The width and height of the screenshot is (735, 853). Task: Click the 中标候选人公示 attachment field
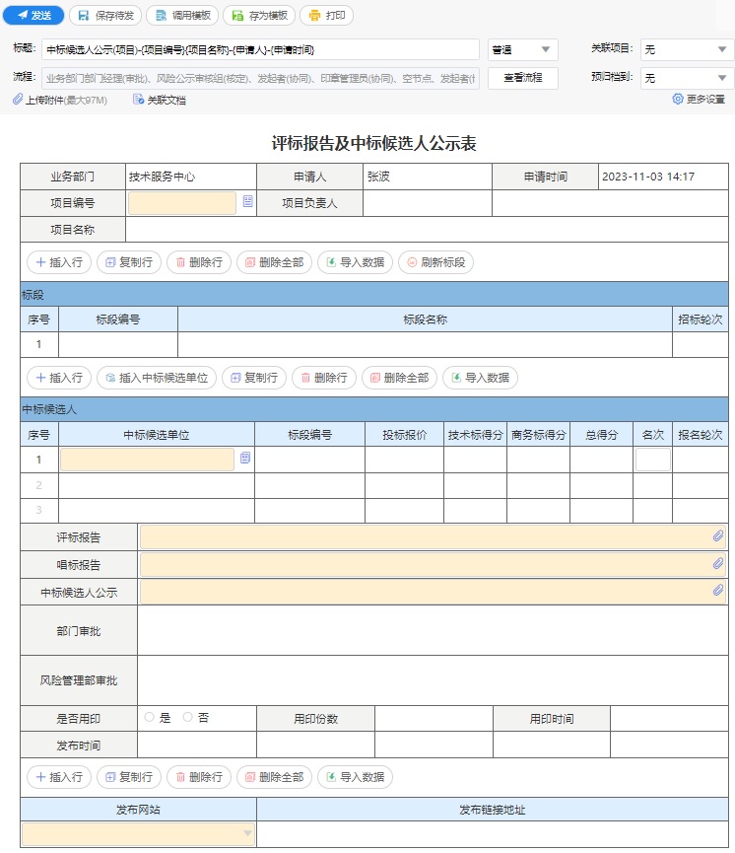point(433,592)
